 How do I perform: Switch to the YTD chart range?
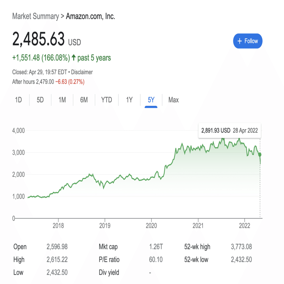(x=107, y=100)
